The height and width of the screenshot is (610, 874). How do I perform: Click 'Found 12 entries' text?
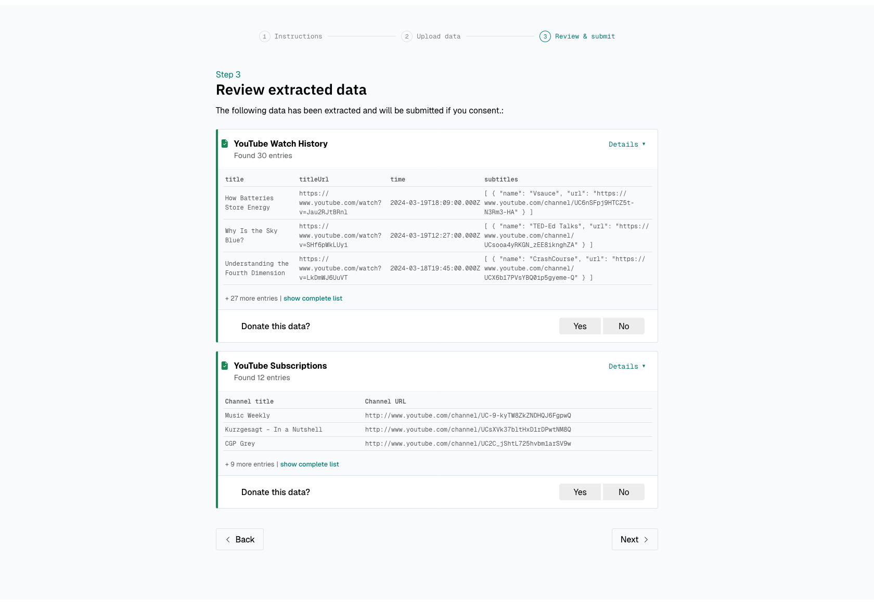point(262,378)
